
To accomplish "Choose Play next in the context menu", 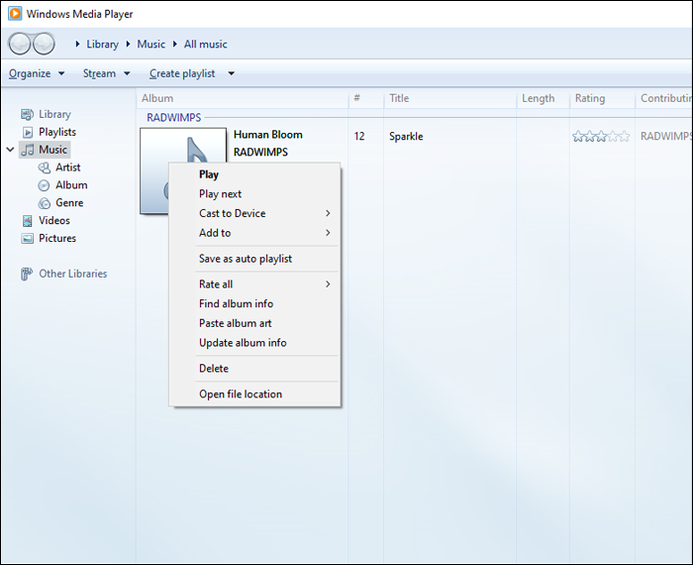I will click(254, 194).
